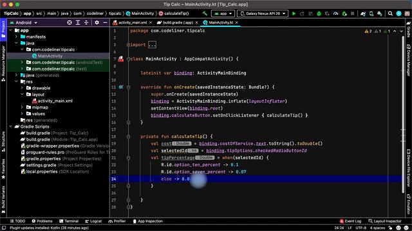Viewport: 412px width, 231px height.
Task: Toggle the Device Manager right side panel
Action: click(x=409, y=60)
